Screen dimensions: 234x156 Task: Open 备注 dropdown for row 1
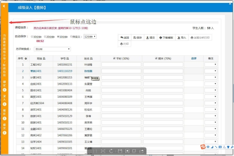[x=211, y=65]
